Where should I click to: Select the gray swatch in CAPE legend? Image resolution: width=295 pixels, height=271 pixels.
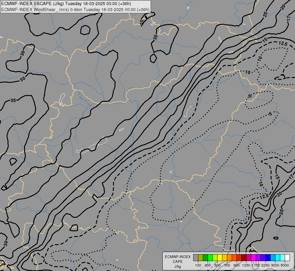click(196, 257)
